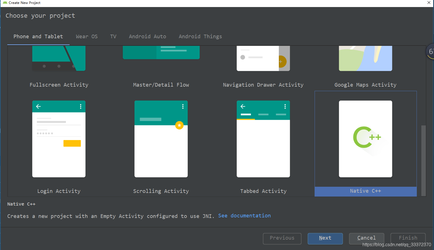The image size is (434, 250).
Task: Click the Master/Detail Flow label
Action: (161, 85)
